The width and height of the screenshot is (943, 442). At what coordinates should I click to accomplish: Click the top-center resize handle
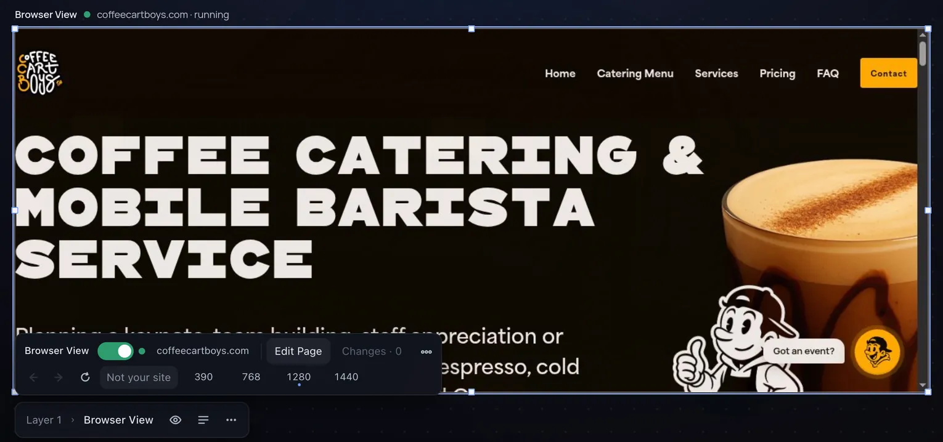[x=471, y=29]
